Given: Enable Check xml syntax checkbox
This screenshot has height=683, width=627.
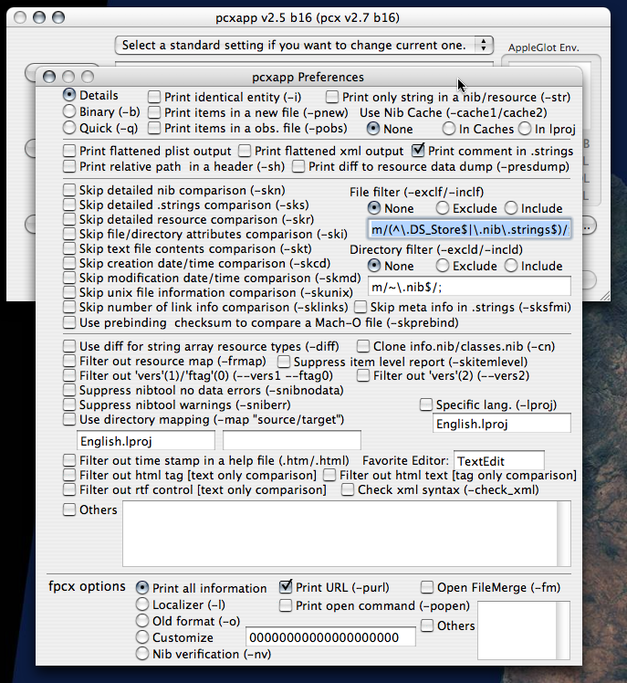Looking at the screenshot, I should tap(348, 490).
